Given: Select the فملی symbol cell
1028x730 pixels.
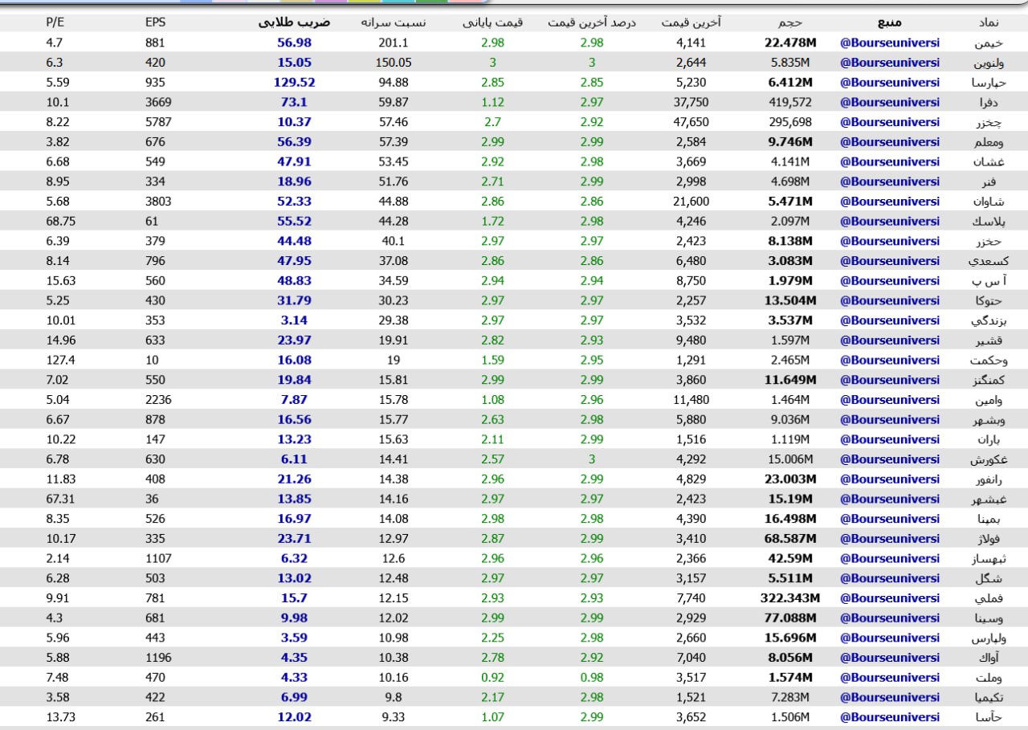Looking at the screenshot, I should pyautogui.click(x=989, y=598).
